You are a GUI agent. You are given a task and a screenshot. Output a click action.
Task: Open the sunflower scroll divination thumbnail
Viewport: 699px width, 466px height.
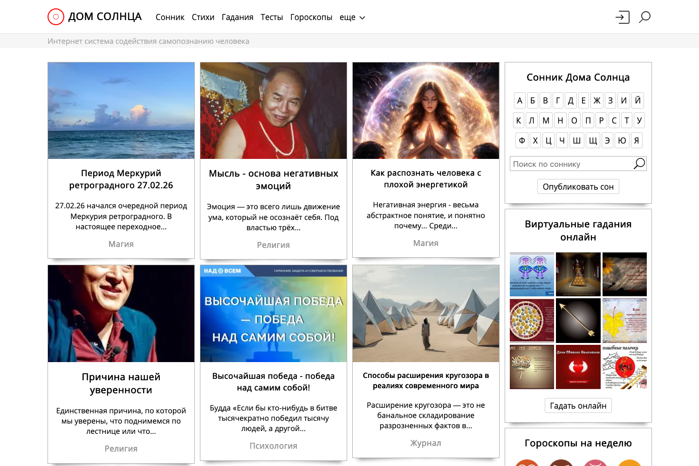624,274
